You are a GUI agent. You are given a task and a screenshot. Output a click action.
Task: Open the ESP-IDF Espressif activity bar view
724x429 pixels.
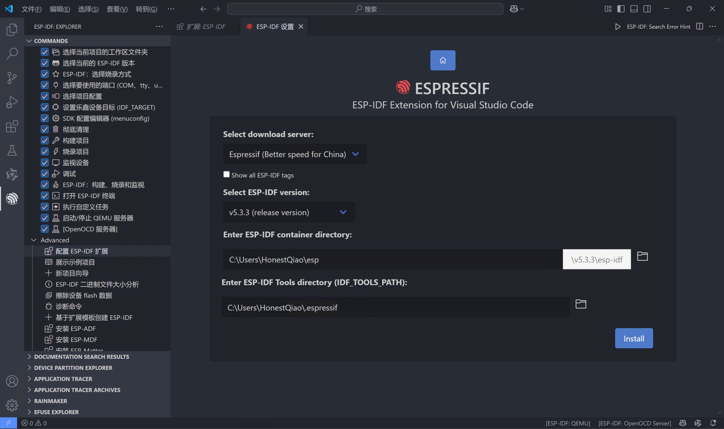[x=12, y=199]
